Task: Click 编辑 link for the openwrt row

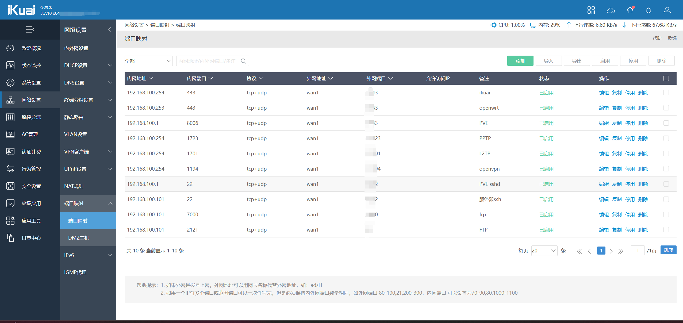Action: (x=604, y=108)
